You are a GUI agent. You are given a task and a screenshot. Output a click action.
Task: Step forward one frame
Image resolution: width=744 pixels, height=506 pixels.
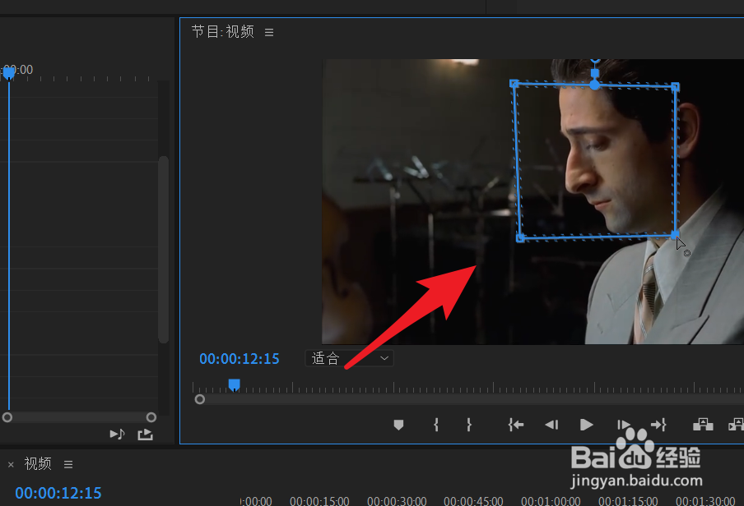[623, 425]
